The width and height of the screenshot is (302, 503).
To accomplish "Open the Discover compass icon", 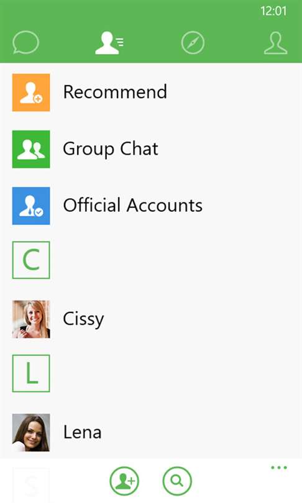I will 193,42.
